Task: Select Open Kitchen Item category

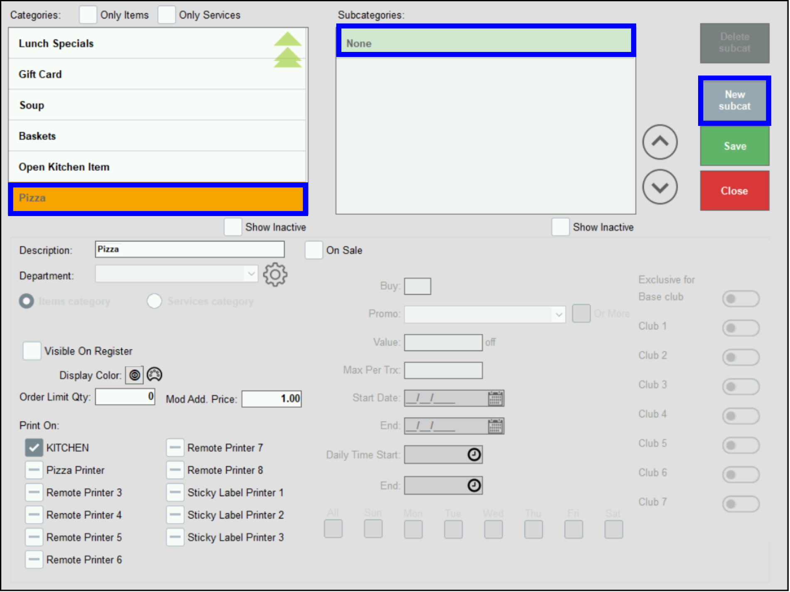Action: coord(157,167)
